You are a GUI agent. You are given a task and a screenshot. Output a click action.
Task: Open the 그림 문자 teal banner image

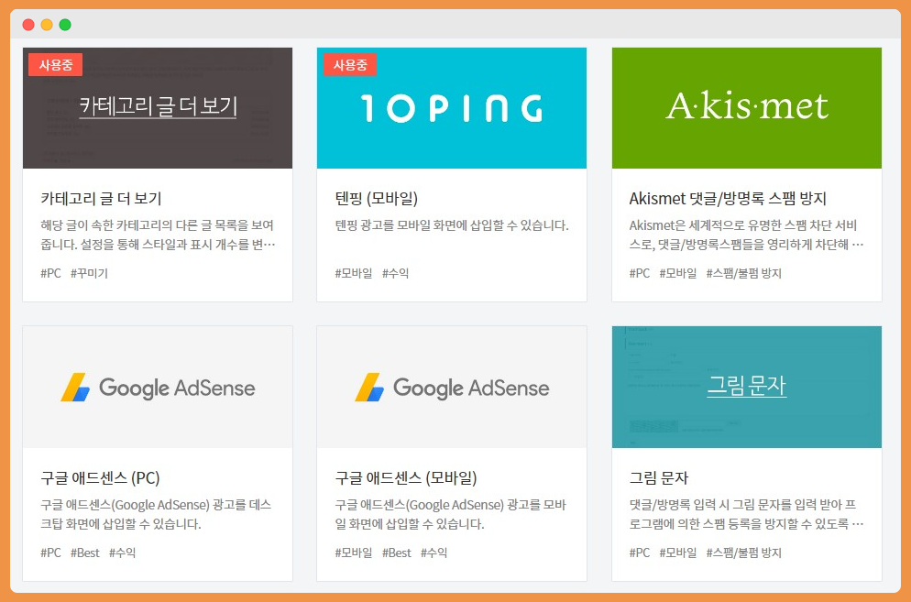click(x=747, y=387)
